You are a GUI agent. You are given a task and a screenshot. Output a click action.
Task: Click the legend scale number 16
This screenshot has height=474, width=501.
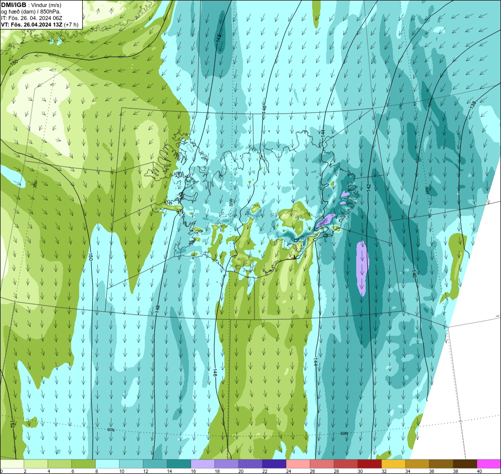click(x=193, y=471)
